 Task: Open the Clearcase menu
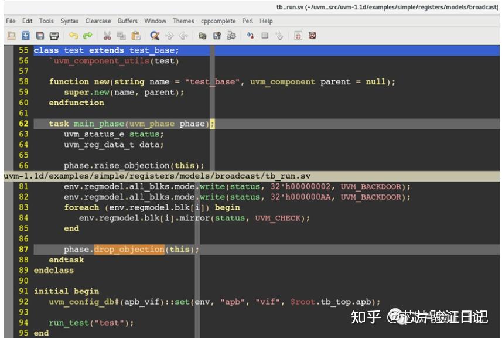pos(98,21)
